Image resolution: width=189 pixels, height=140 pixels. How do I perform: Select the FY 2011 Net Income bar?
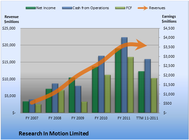[118, 81]
